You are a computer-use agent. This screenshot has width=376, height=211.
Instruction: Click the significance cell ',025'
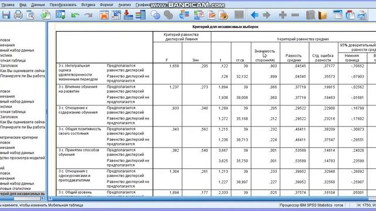273,193
